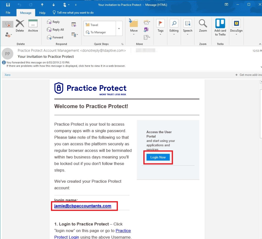Open the Xero add-in
This screenshot has height=239, width=262.
click(x=8, y=75)
